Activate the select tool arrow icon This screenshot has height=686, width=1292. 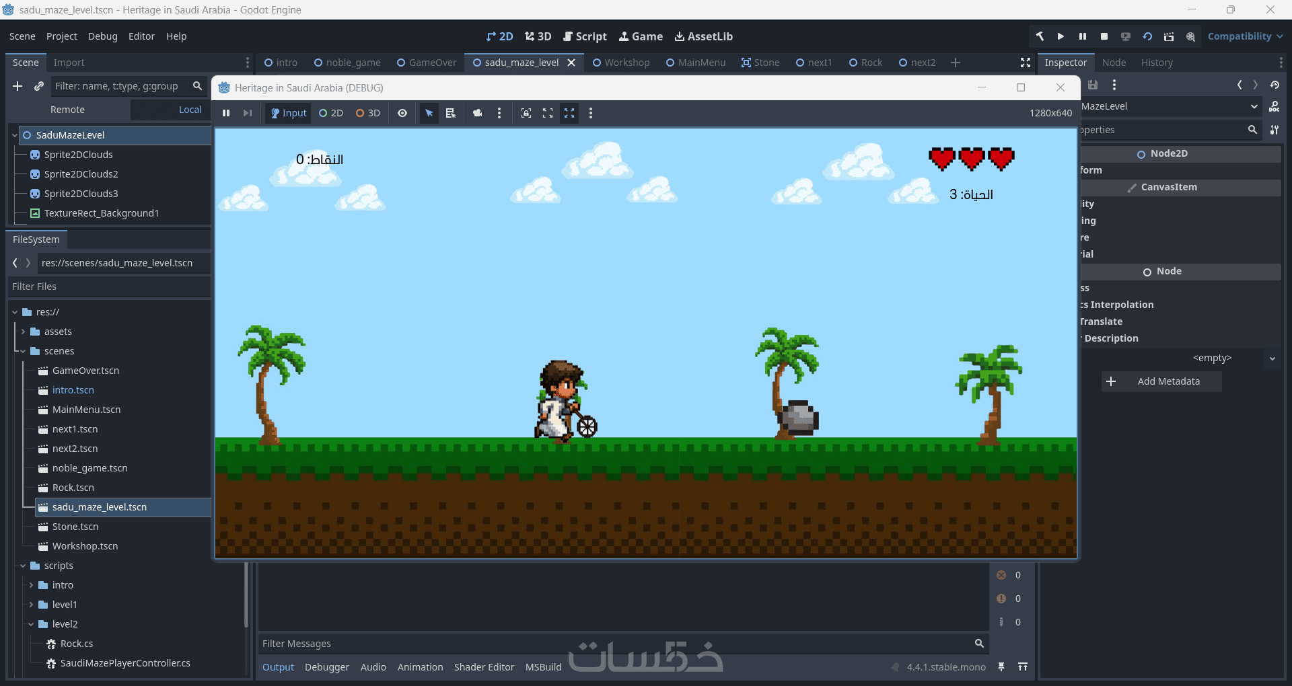pyautogui.click(x=429, y=113)
